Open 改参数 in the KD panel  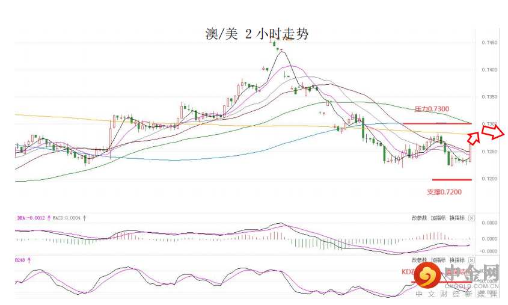click(419, 259)
